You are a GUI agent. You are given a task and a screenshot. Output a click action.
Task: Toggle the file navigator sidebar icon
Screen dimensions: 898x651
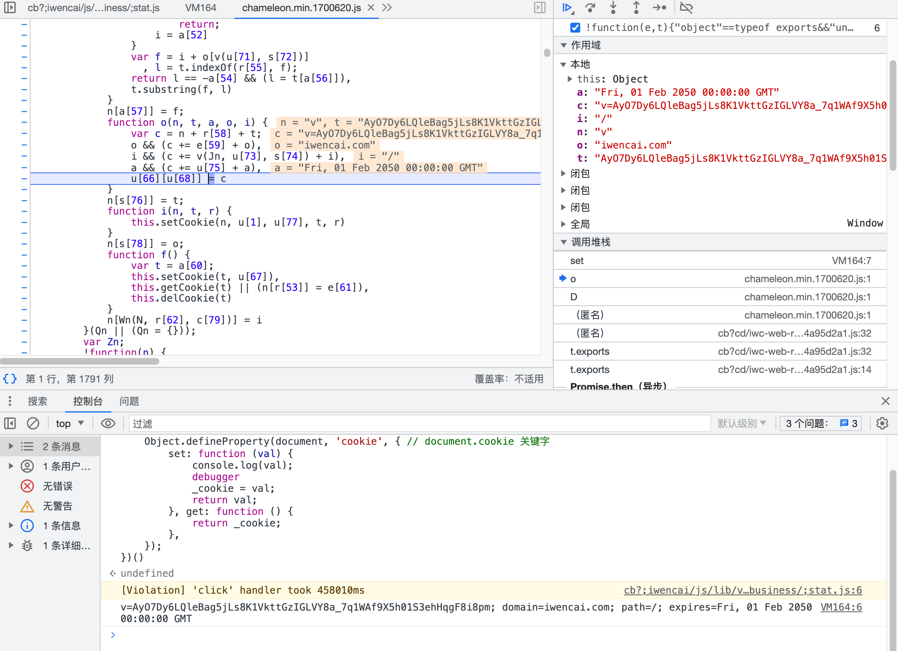click(x=10, y=7)
